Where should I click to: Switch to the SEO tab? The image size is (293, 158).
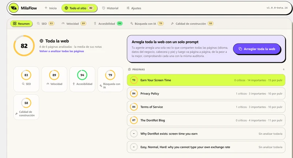(45, 24)
